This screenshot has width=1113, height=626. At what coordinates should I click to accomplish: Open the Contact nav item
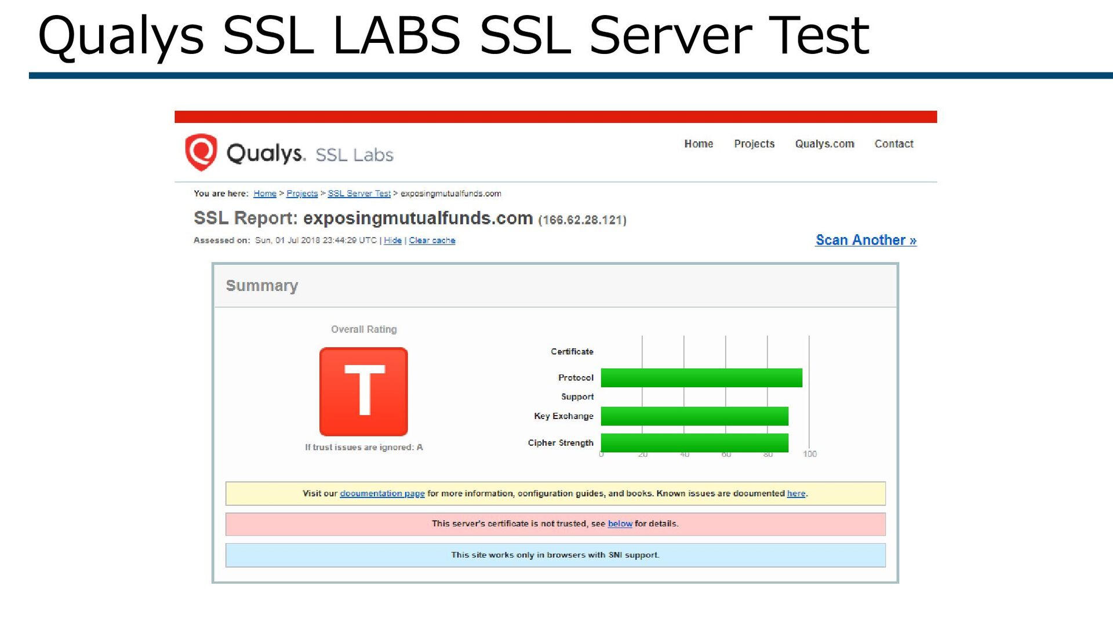[x=893, y=144]
